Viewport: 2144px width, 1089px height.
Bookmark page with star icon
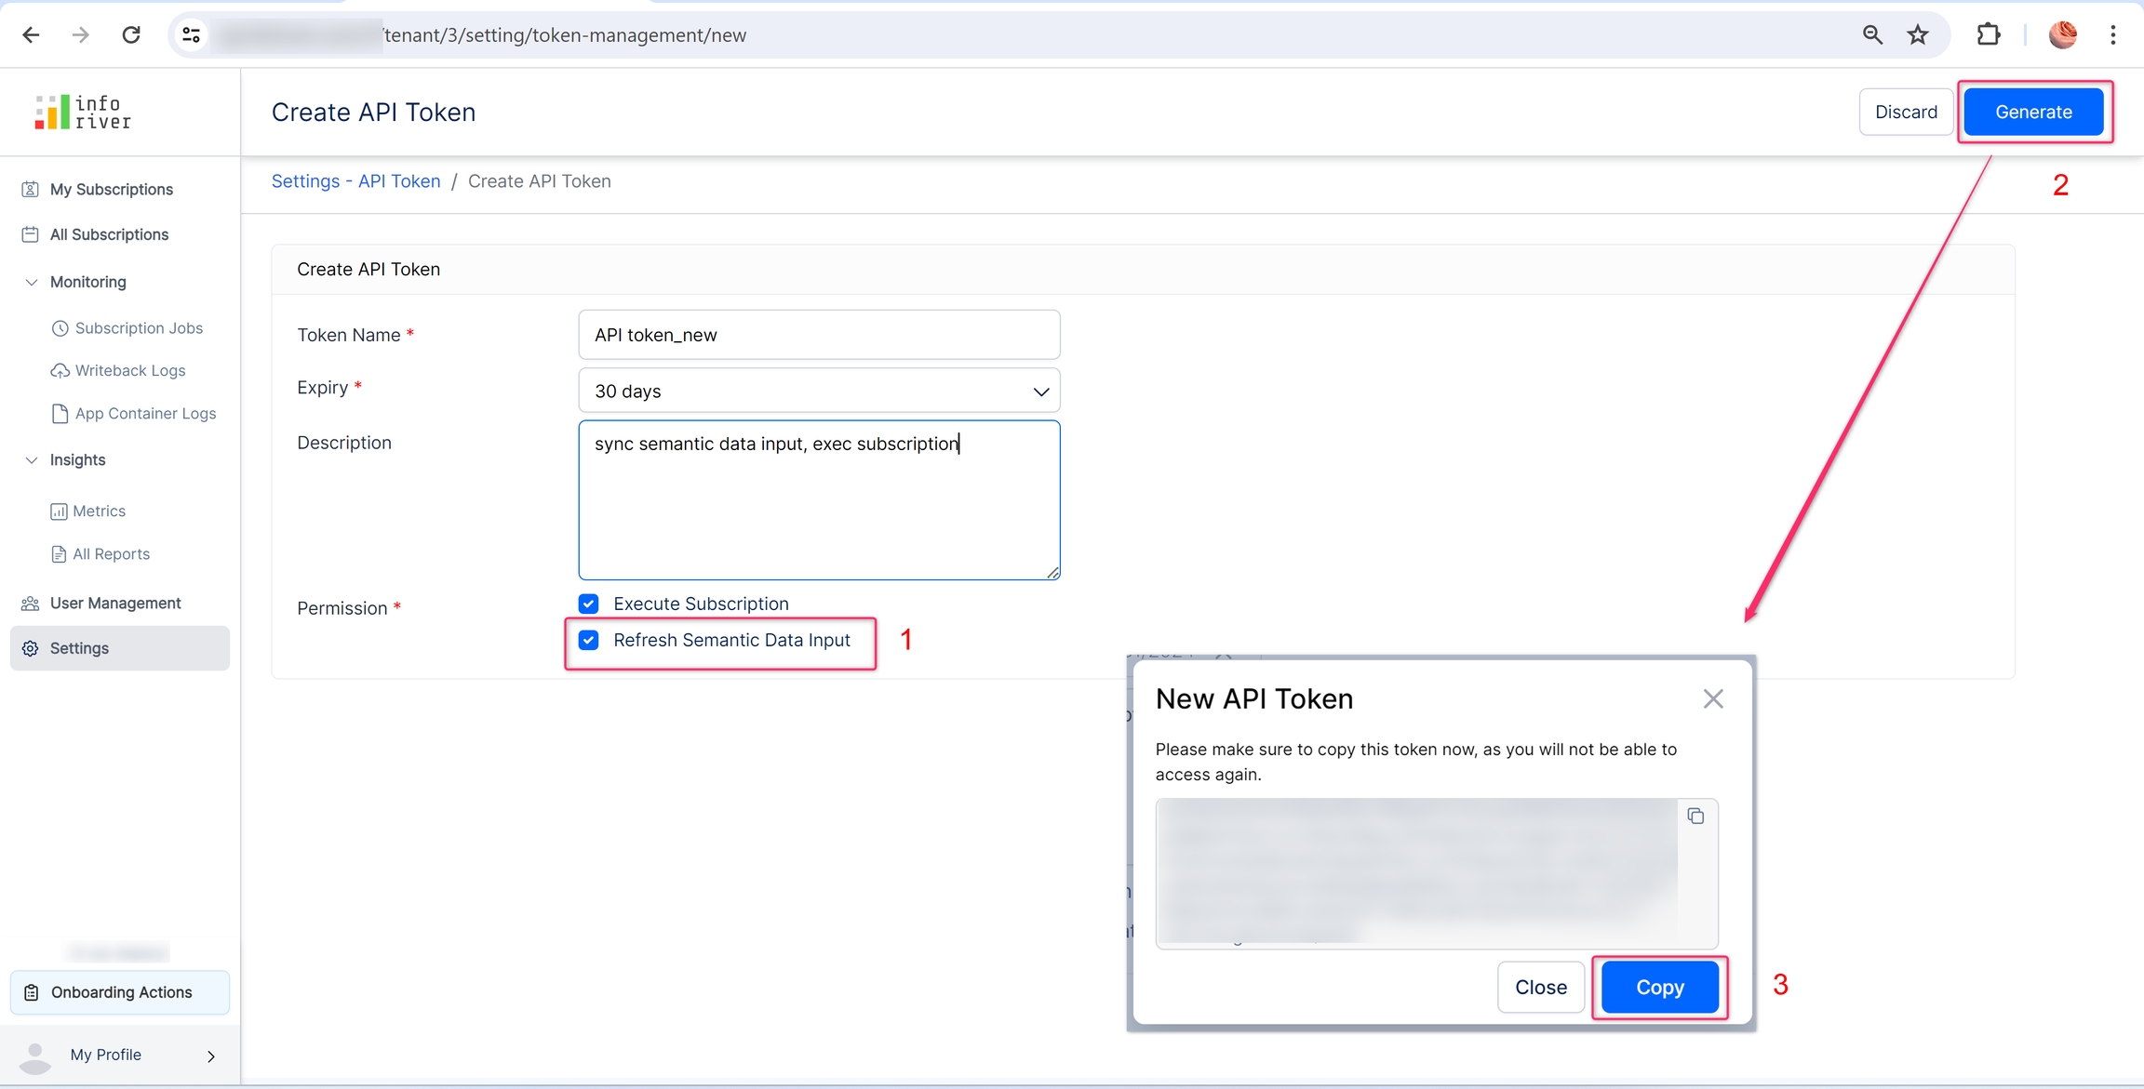point(1918,35)
